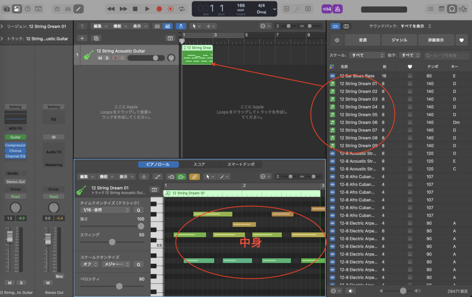This screenshot has width=472, height=297.
Task: Favorite the 12 String Dream 01 loop heart checkbox
Action: point(410,84)
